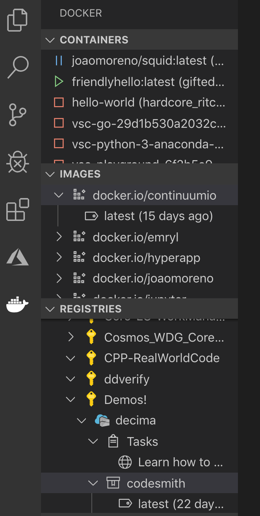Open the Extensions blocks icon
The image size is (260, 516).
pyautogui.click(x=18, y=209)
